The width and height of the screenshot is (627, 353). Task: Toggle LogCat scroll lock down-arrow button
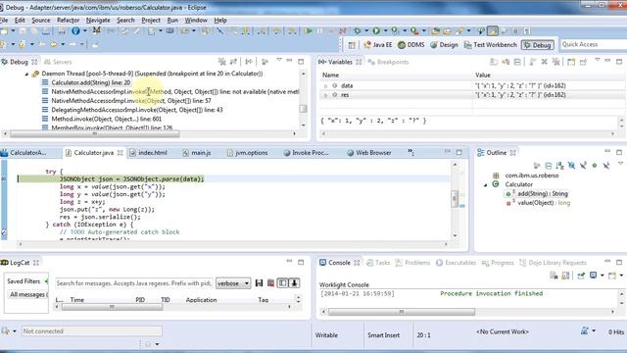pyautogui.click(x=294, y=283)
